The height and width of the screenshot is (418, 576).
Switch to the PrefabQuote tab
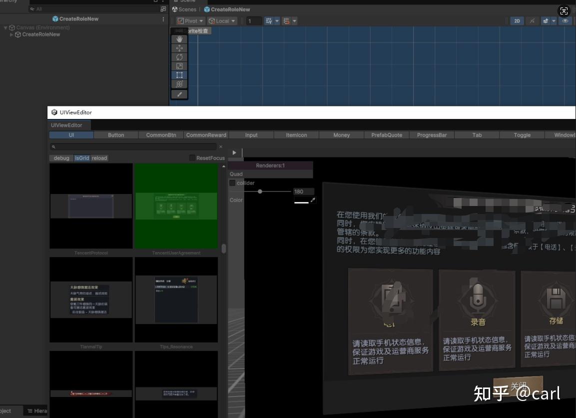coord(387,135)
